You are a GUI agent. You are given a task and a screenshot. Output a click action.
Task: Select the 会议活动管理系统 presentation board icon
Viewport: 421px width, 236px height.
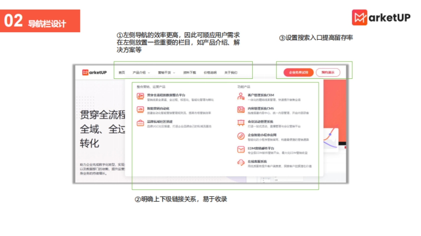(241, 123)
